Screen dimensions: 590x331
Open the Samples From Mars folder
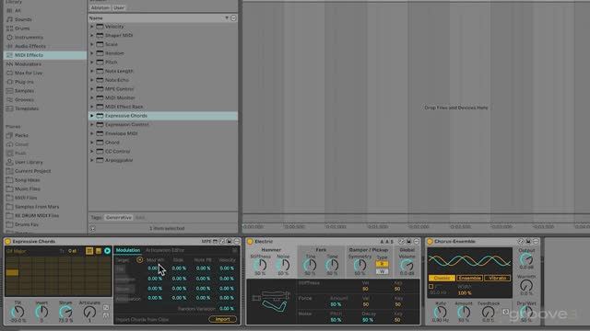tap(37, 207)
